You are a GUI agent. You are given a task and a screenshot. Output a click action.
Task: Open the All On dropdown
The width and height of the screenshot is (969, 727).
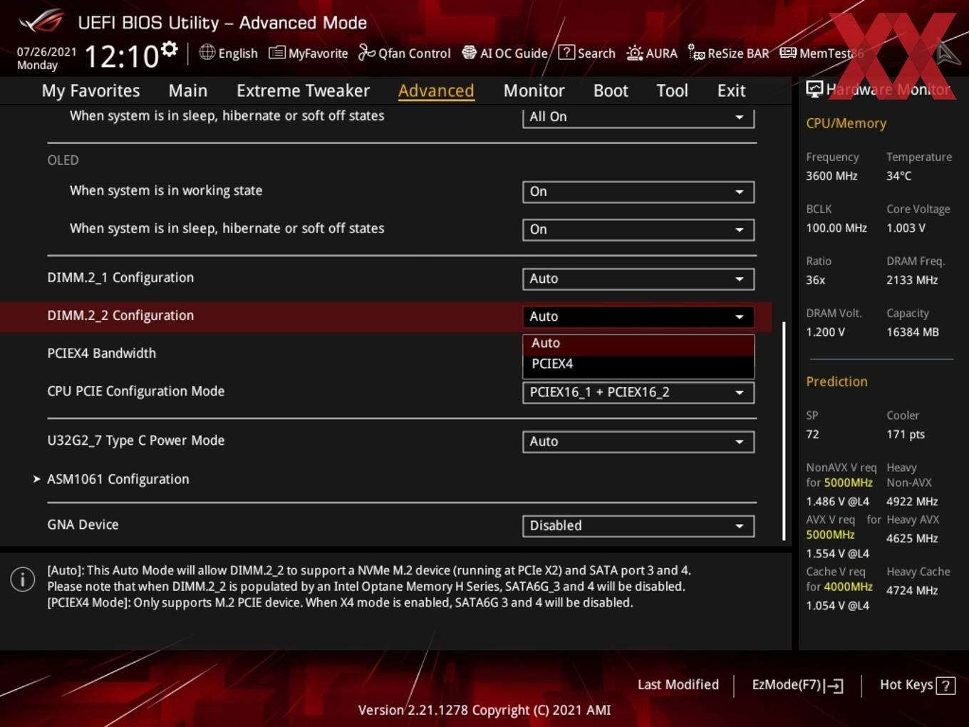coord(638,117)
